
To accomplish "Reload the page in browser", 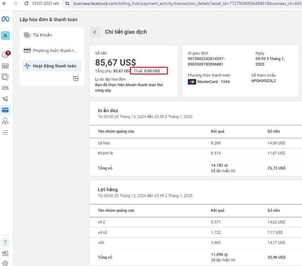I will (x=26, y=3).
